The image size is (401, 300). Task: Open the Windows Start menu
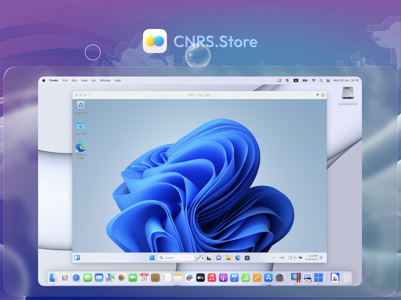(x=152, y=258)
